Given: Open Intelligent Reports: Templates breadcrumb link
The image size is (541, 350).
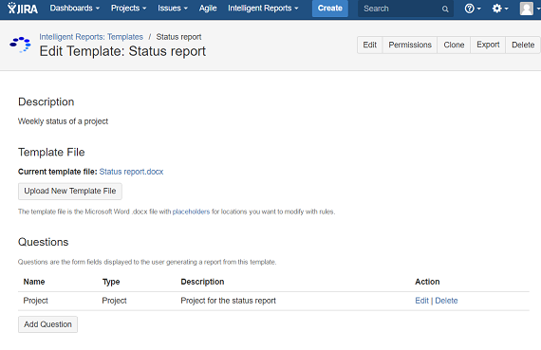Looking at the screenshot, I should (x=91, y=37).
